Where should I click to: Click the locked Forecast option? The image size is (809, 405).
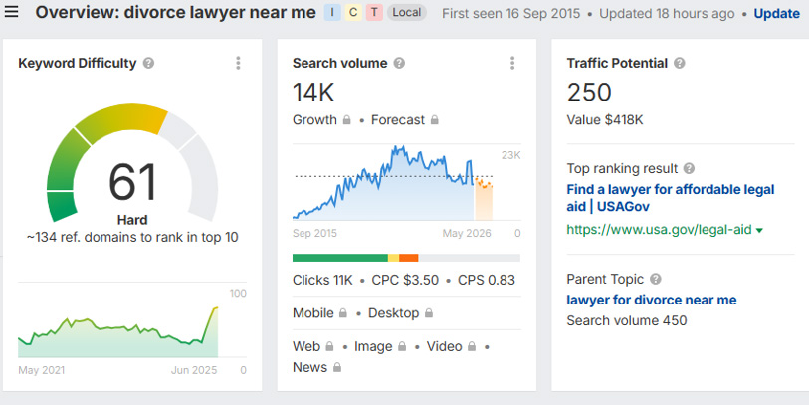tap(405, 120)
